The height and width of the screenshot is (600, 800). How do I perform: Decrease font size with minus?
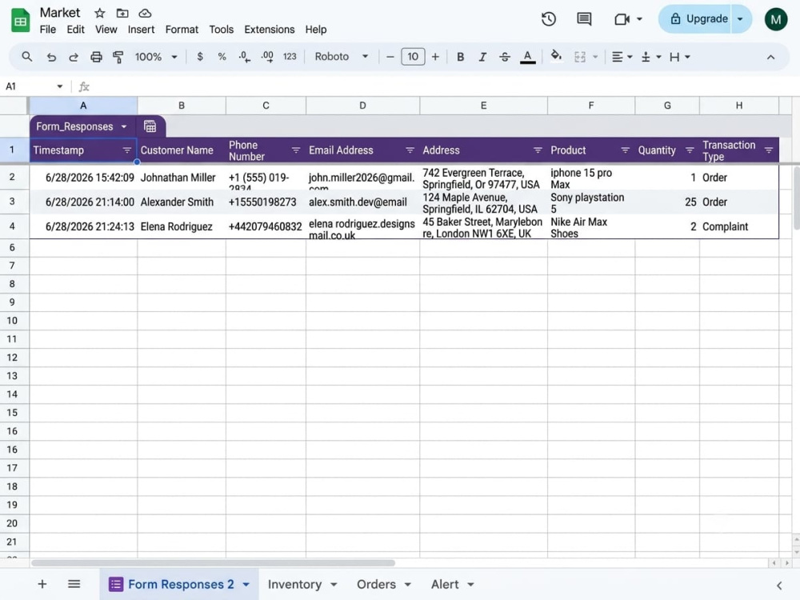tap(390, 57)
